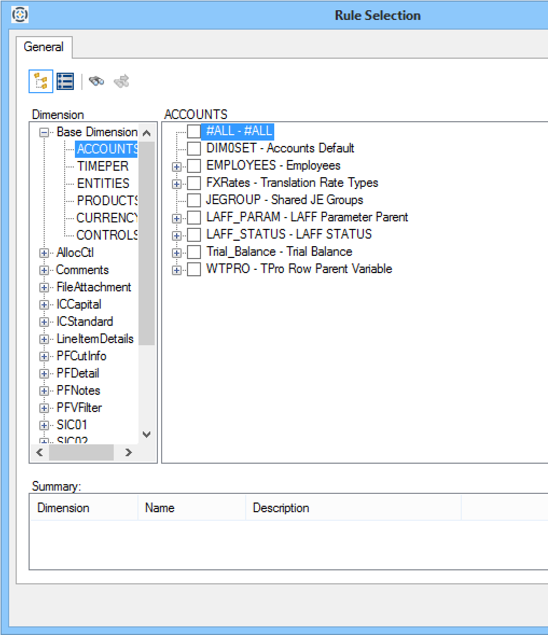Expand the WTPRO TPro Row Parent node
548x635 pixels.
(176, 269)
